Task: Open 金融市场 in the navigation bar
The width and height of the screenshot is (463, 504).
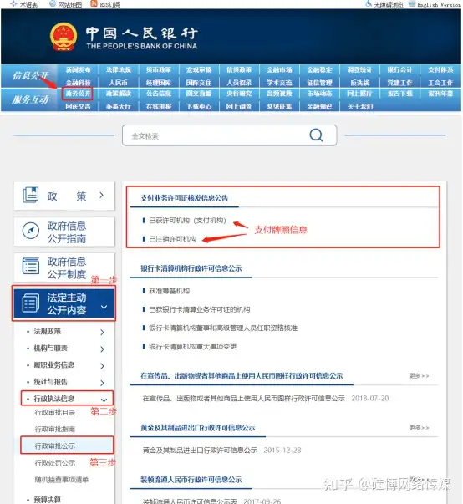Action: (279, 69)
